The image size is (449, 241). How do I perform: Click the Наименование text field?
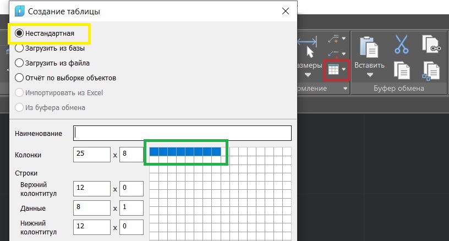(182, 133)
